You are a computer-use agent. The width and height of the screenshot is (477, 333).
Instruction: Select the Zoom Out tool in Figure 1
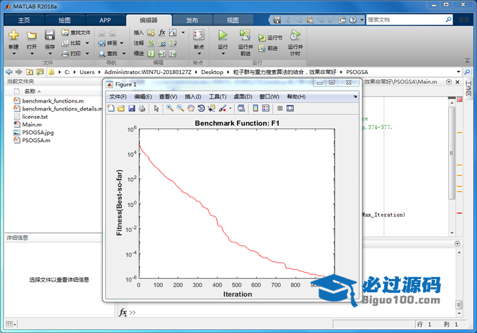pyautogui.click(x=180, y=108)
